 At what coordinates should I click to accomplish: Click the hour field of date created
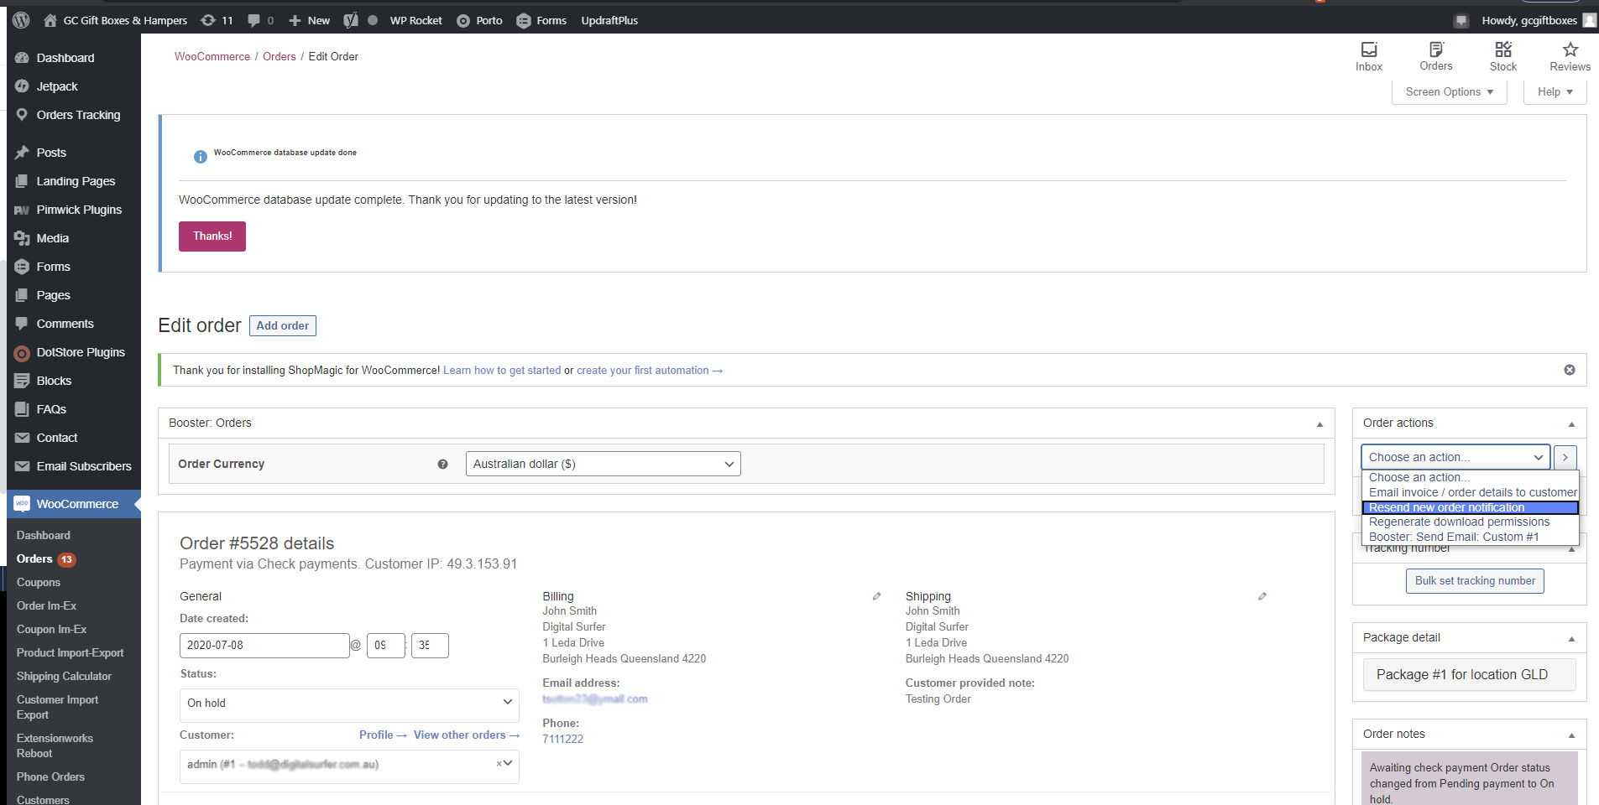[386, 646]
